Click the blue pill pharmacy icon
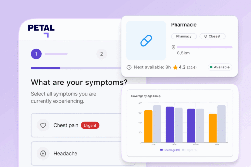 point(146,40)
